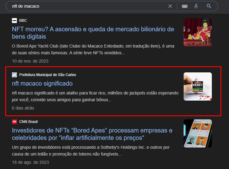Click the São Carlos globe favicon
The width and height of the screenshot is (229, 169).
[14, 75]
